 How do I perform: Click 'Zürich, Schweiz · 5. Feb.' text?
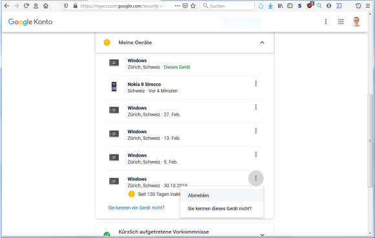153,162
